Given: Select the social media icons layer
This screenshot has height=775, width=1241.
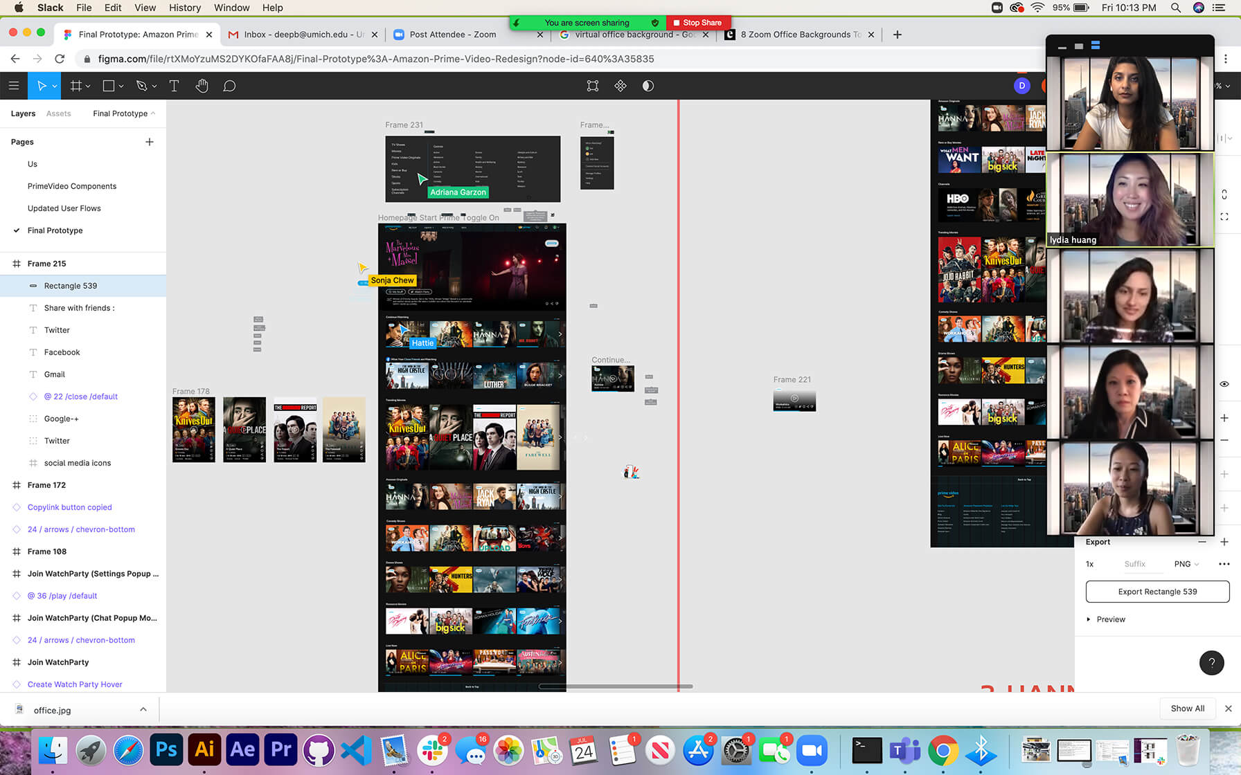Looking at the screenshot, I should (x=83, y=463).
